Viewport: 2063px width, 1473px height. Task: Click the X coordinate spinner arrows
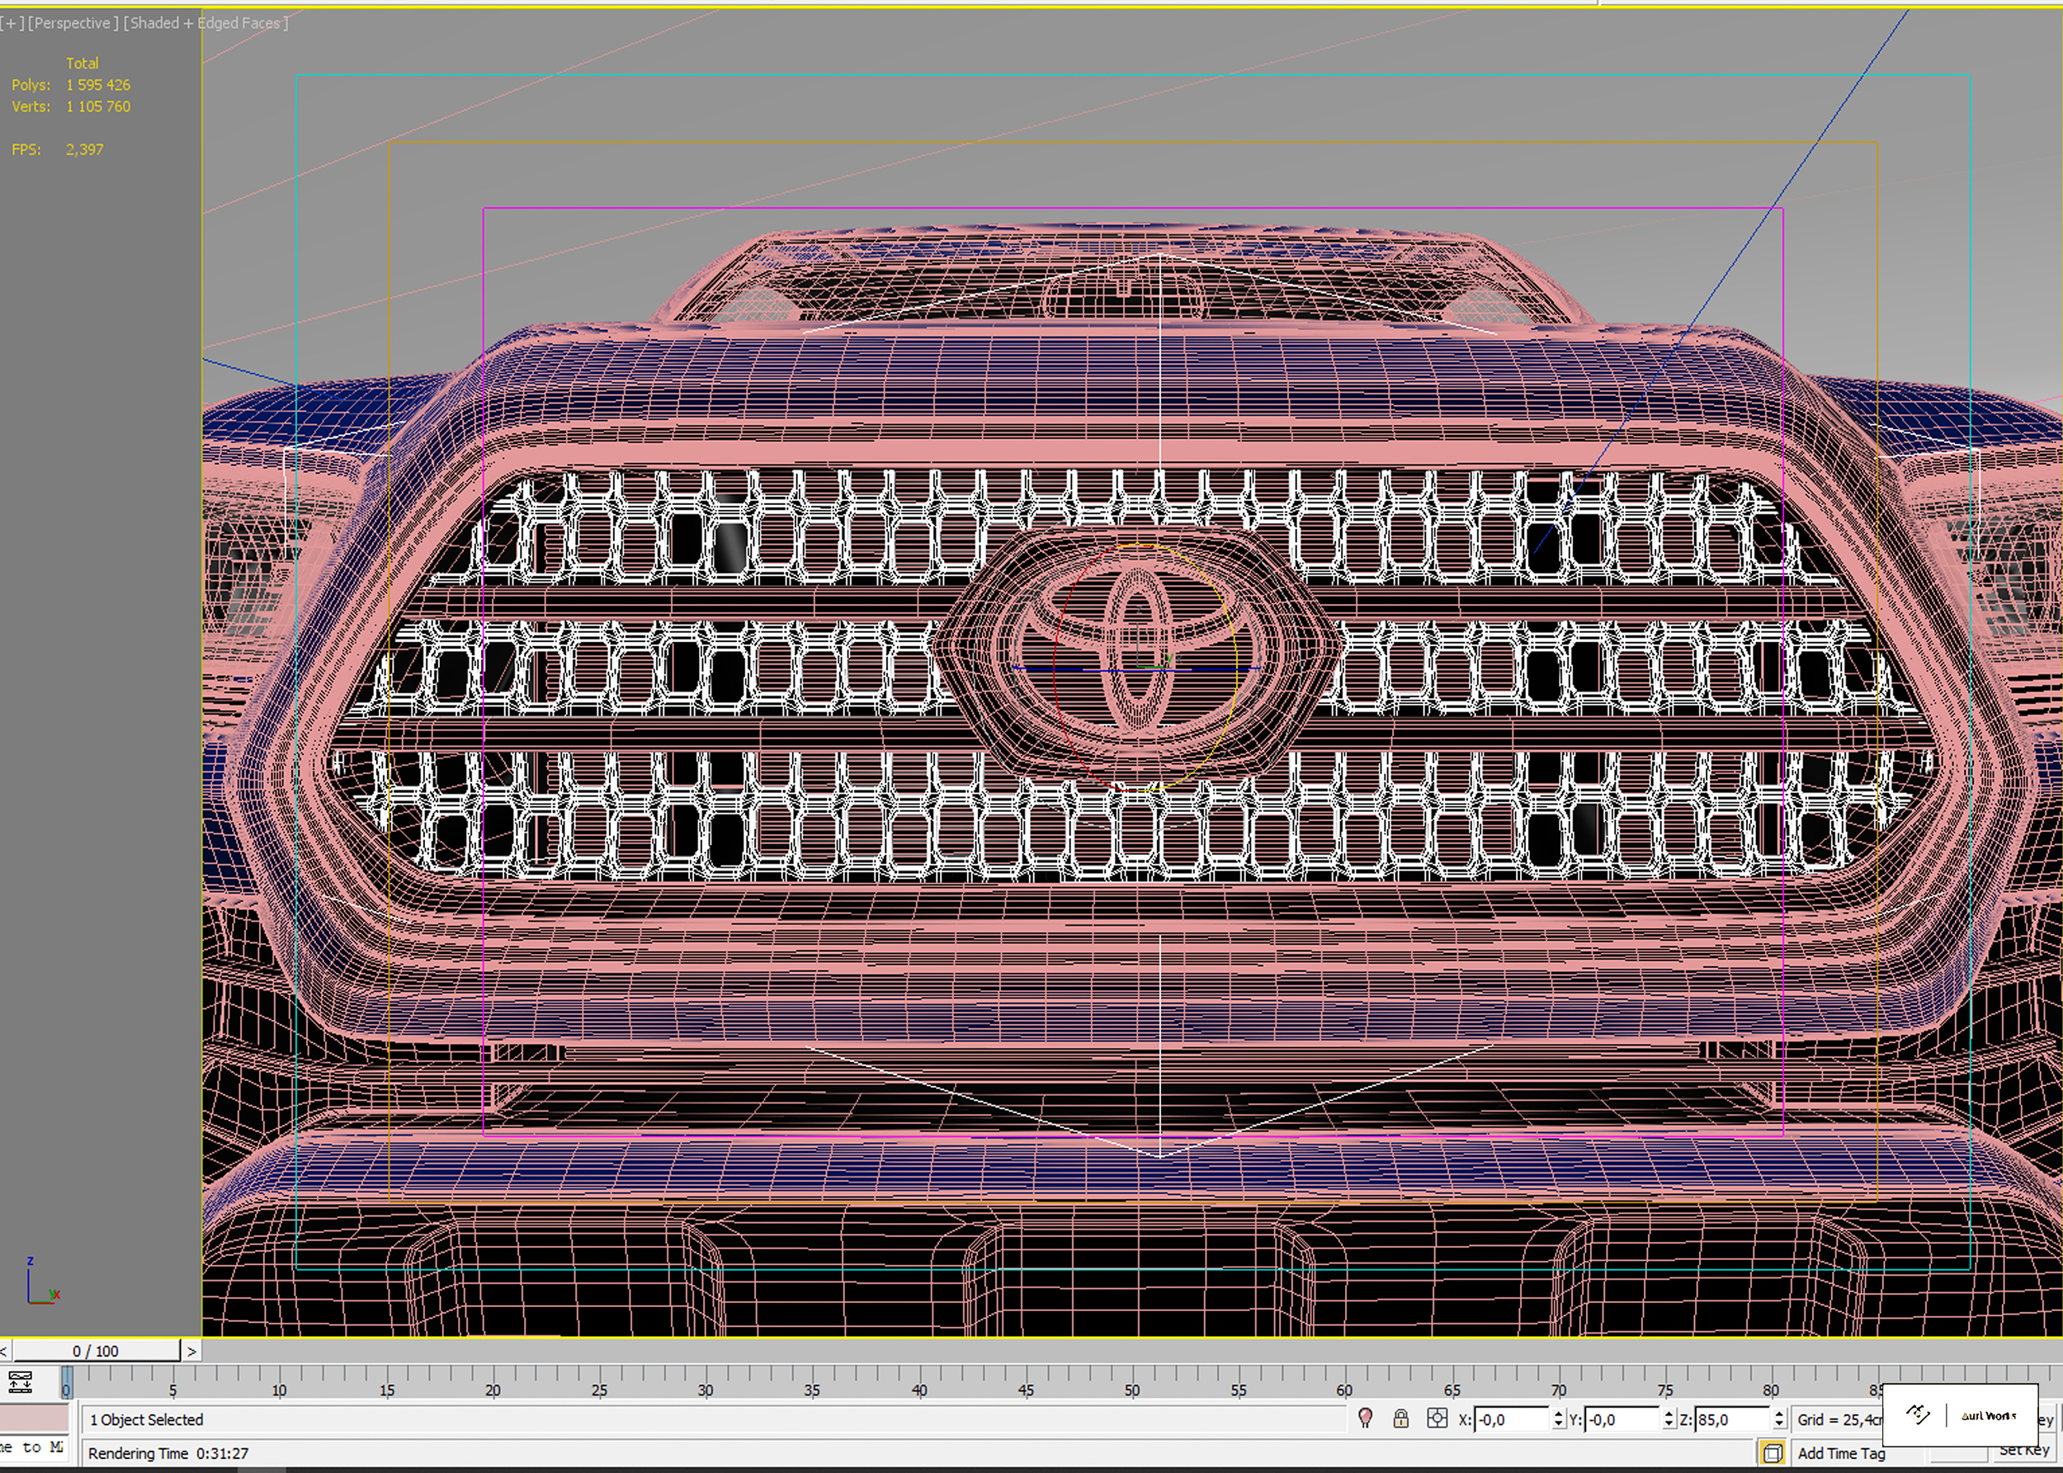(x=1558, y=1419)
